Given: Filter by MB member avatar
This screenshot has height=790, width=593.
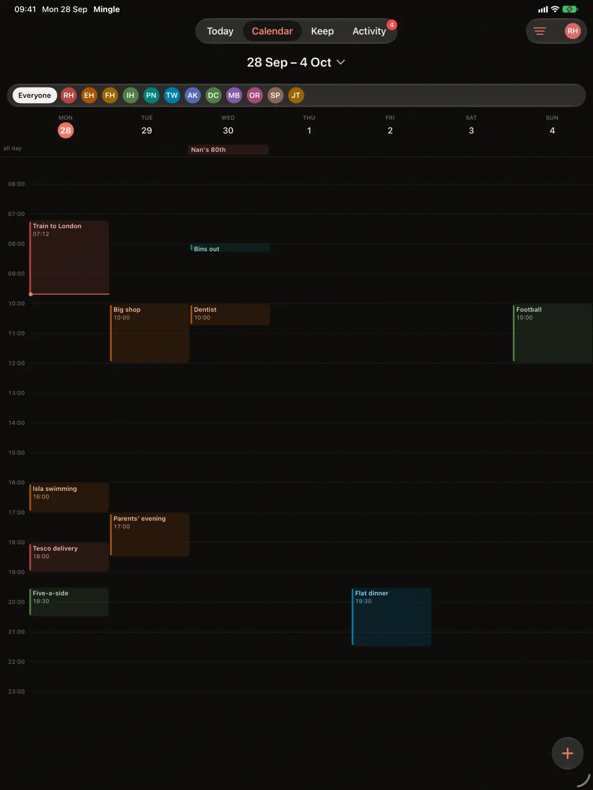Looking at the screenshot, I should [234, 95].
